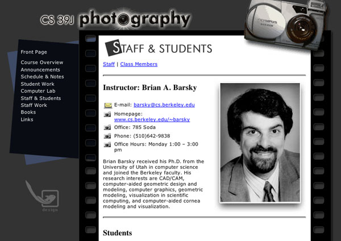Image resolution: width=341 pixels, height=241 pixels.
Task: Open the Staff Work page
Action: coord(34,105)
